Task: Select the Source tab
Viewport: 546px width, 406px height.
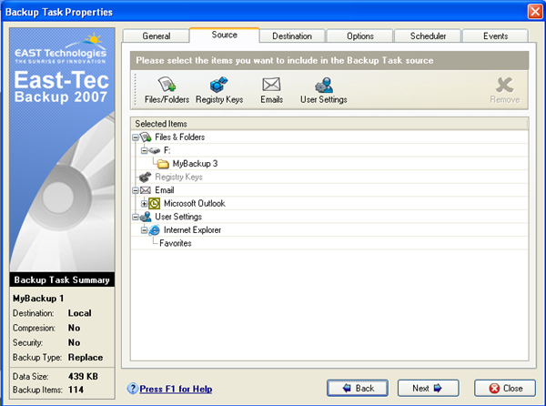Action: tap(224, 35)
